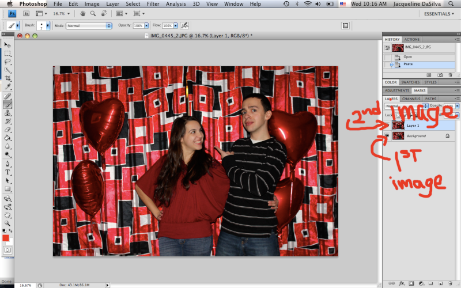The image size is (461, 288).
Task: Select the Brush tool in the tools panel
Action: [7, 105]
